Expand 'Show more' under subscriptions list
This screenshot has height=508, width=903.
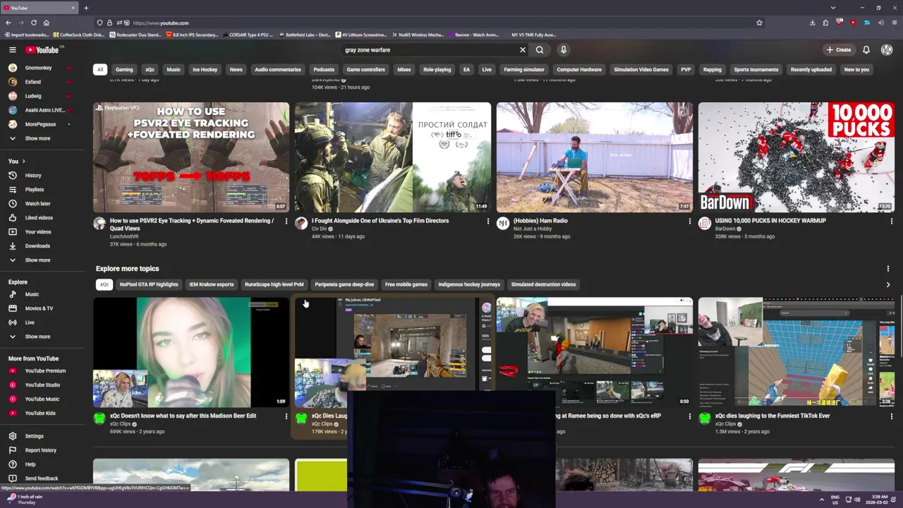tap(39, 138)
